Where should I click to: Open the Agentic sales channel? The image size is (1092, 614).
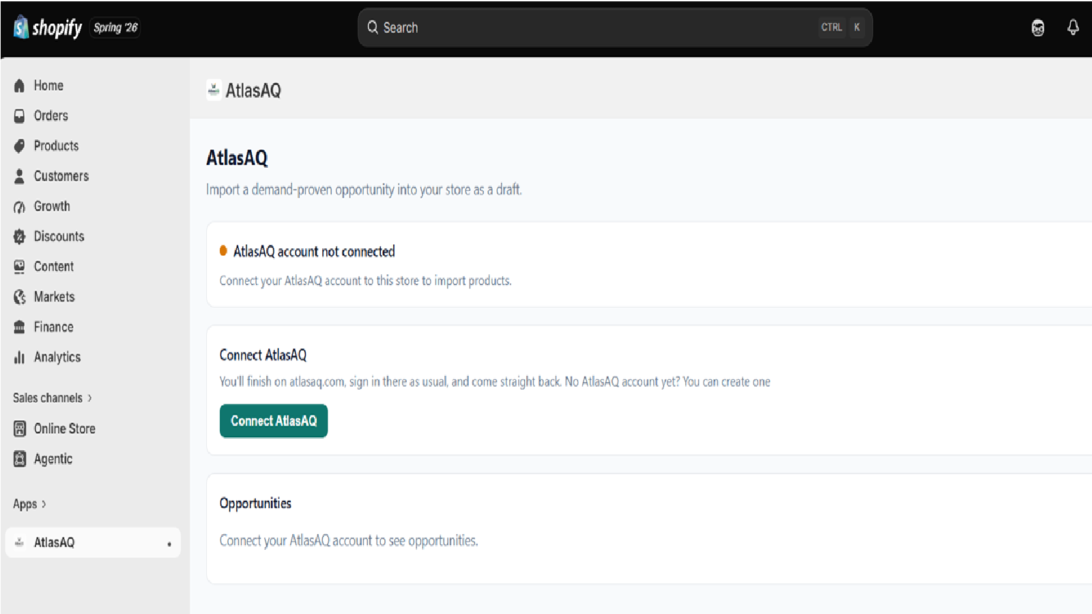(53, 459)
